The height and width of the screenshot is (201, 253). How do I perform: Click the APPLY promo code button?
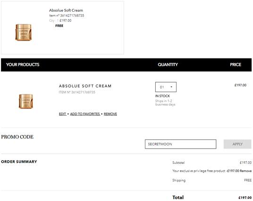[237, 144]
